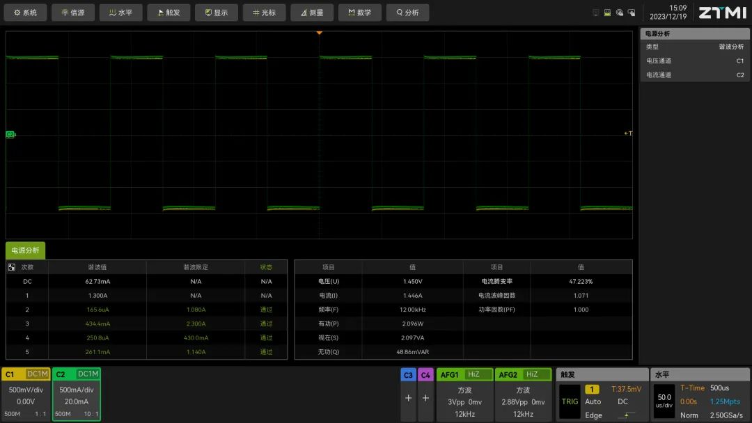This screenshot has height=423, width=752.
Task: Click harmonic 5 limit 1.140A
Action: pos(196,351)
